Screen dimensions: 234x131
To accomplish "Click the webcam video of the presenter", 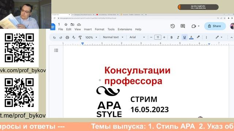I will [26, 14].
